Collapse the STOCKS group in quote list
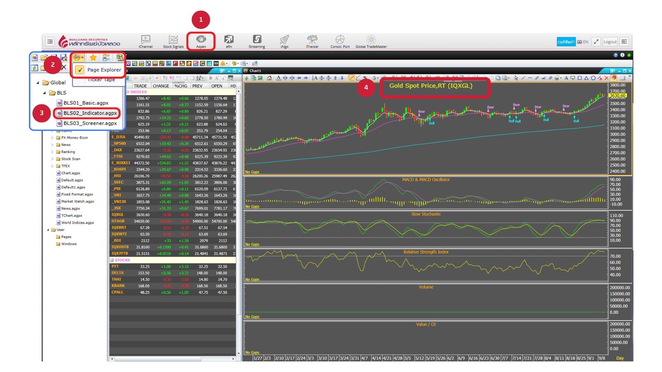The height and width of the screenshot is (372, 662). (x=112, y=260)
